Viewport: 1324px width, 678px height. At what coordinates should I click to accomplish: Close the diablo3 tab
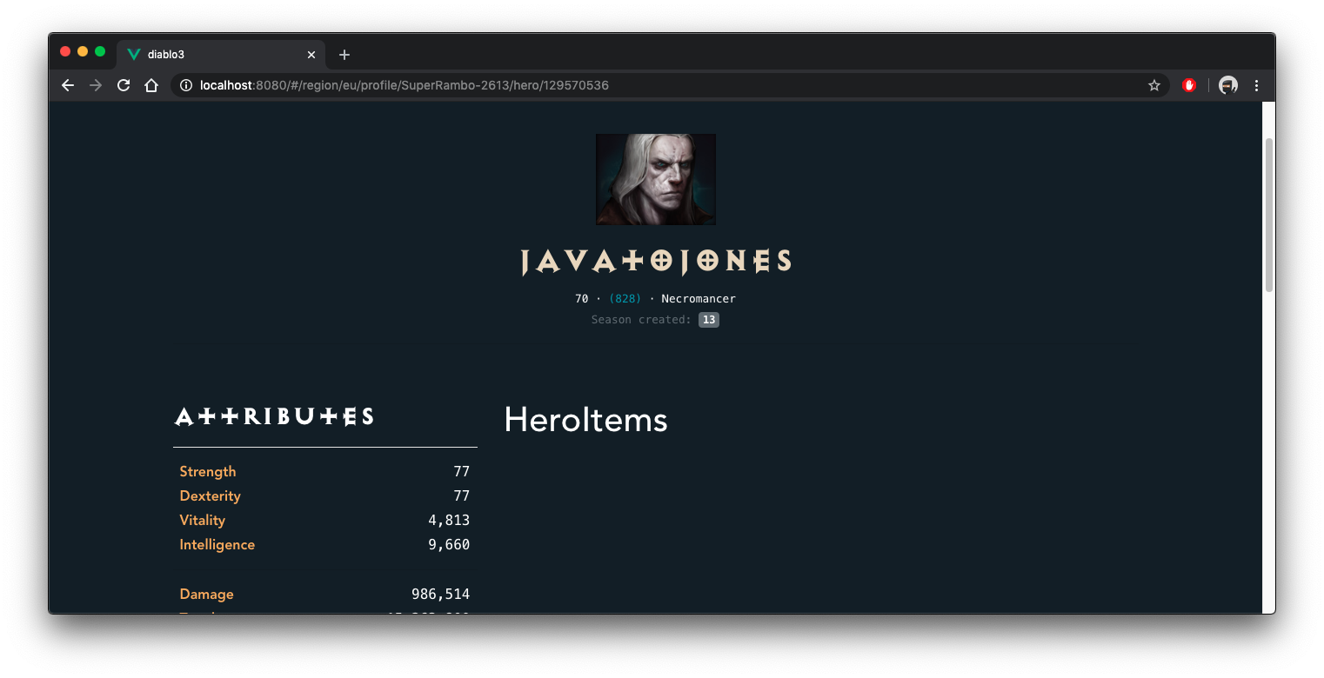(x=311, y=55)
